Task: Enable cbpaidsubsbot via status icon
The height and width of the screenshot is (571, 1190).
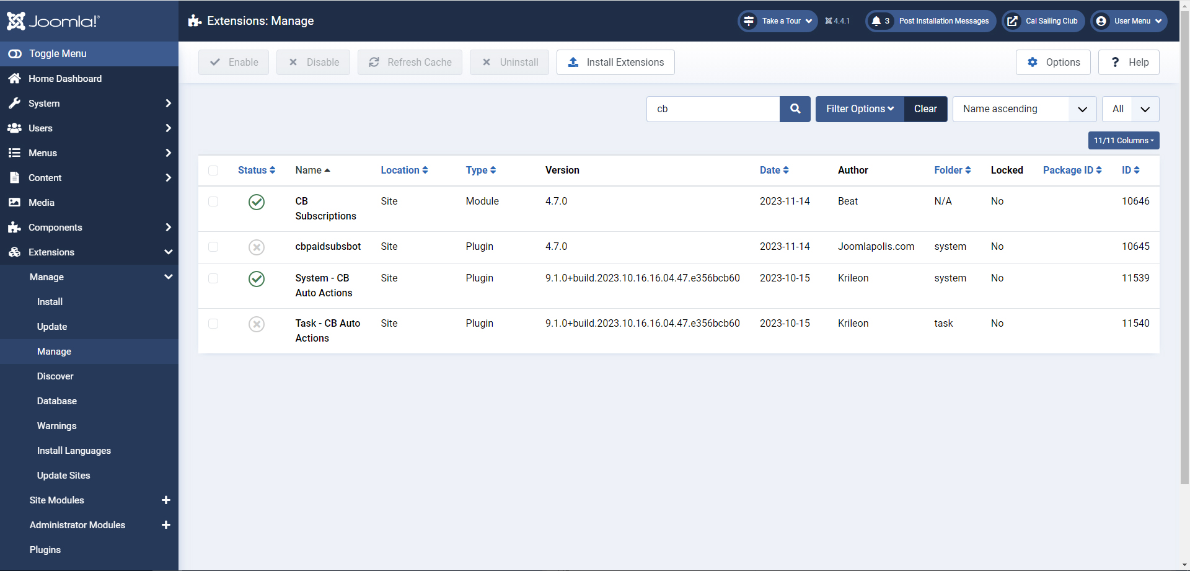Action: pos(257,247)
